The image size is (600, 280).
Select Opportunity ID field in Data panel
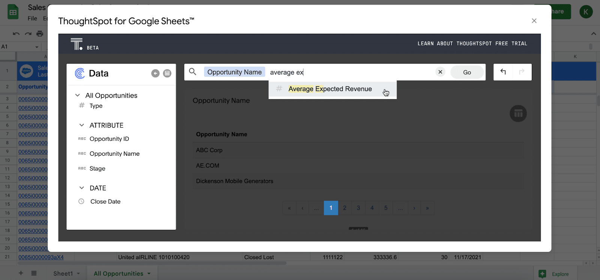(109, 139)
